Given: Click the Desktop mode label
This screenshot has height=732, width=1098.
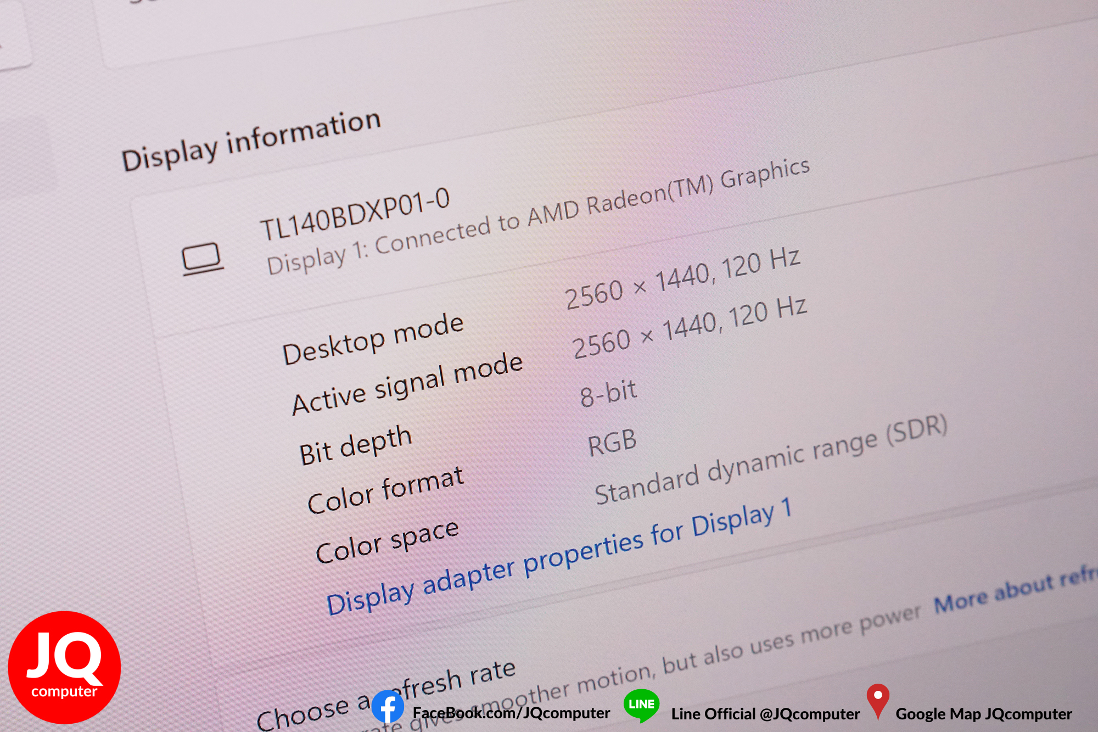Looking at the screenshot, I should [x=373, y=339].
